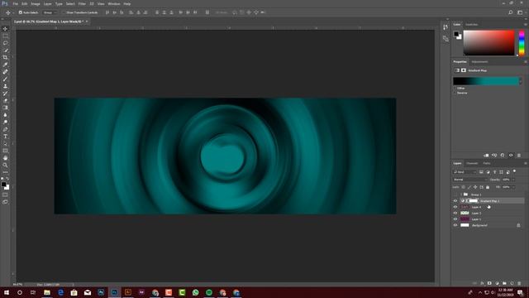Viewport: 529px width, 298px height.
Task: Delete adjustment via Properties panel trash icon
Action: click(519, 156)
